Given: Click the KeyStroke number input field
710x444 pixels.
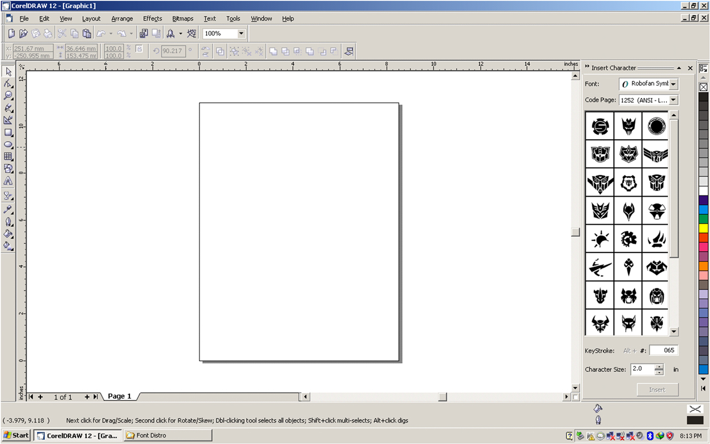Looking at the screenshot, I should point(664,350).
